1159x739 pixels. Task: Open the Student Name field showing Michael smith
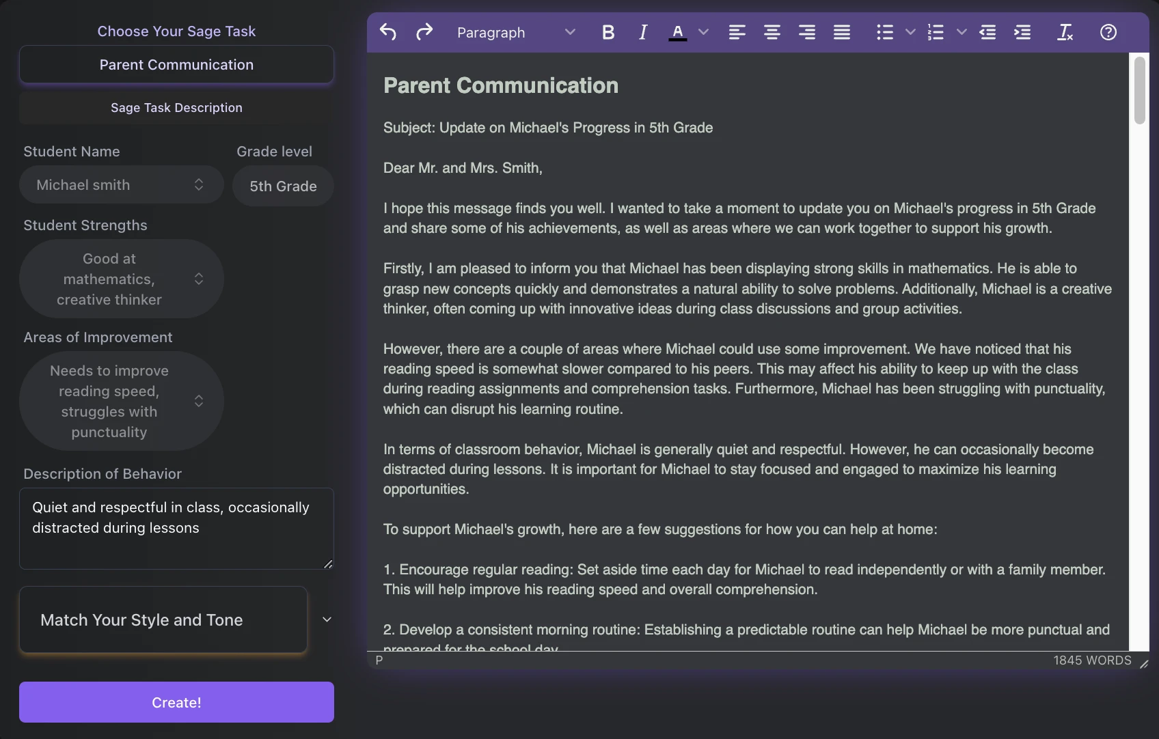pyautogui.click(x=122, y=184)
